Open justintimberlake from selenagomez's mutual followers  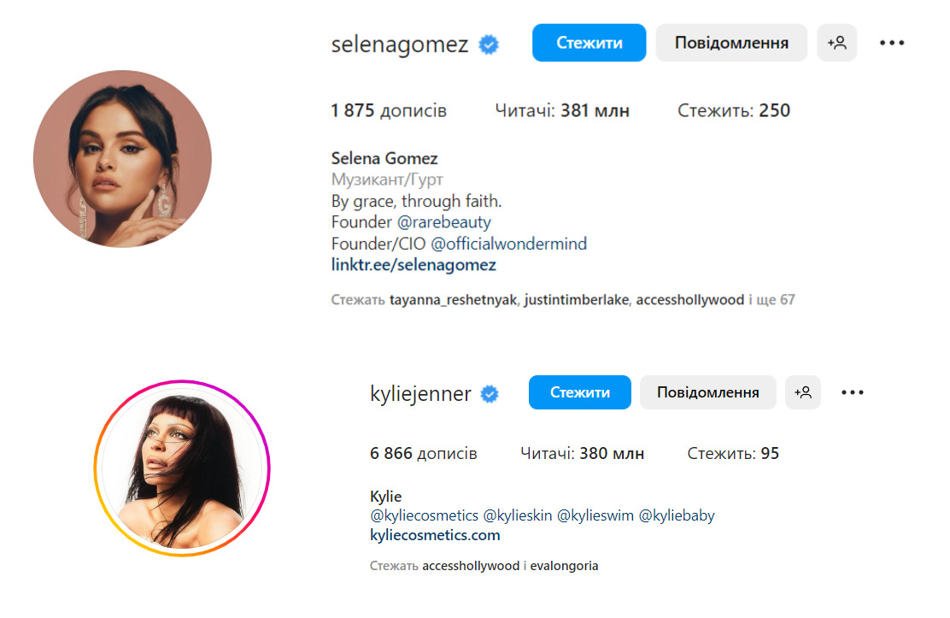click(576, 300)
